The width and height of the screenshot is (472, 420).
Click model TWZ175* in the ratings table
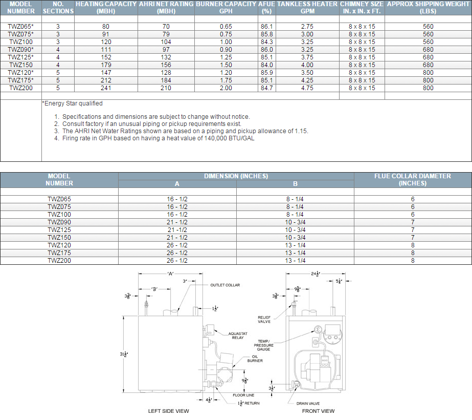[x=21, y=80]
